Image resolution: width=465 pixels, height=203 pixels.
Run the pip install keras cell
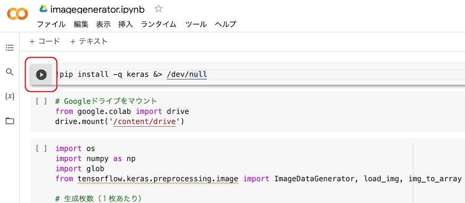(x=41, y=75)
